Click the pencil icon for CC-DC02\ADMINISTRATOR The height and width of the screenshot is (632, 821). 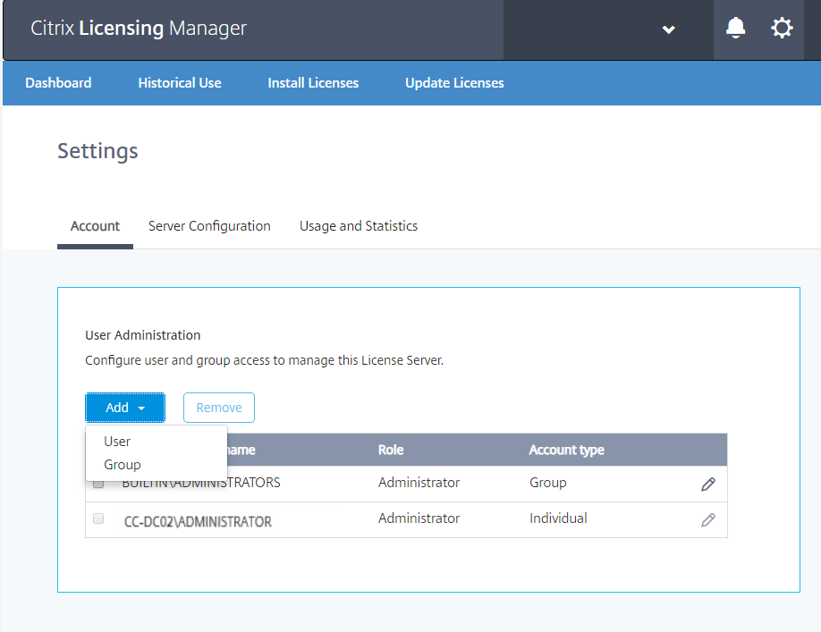coord(708,519)
